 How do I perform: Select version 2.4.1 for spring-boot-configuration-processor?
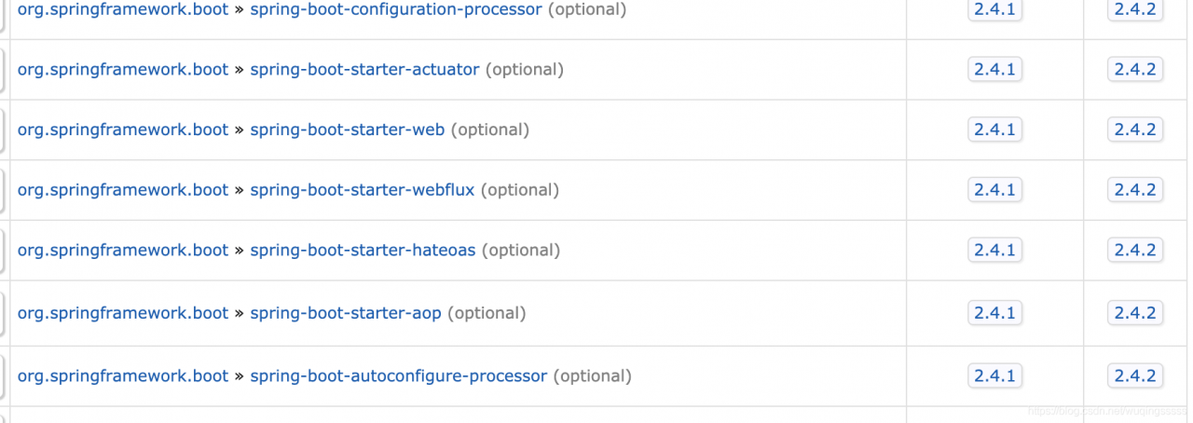994,9
